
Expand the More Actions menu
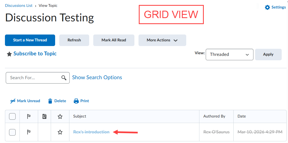[x=162, y=40]
